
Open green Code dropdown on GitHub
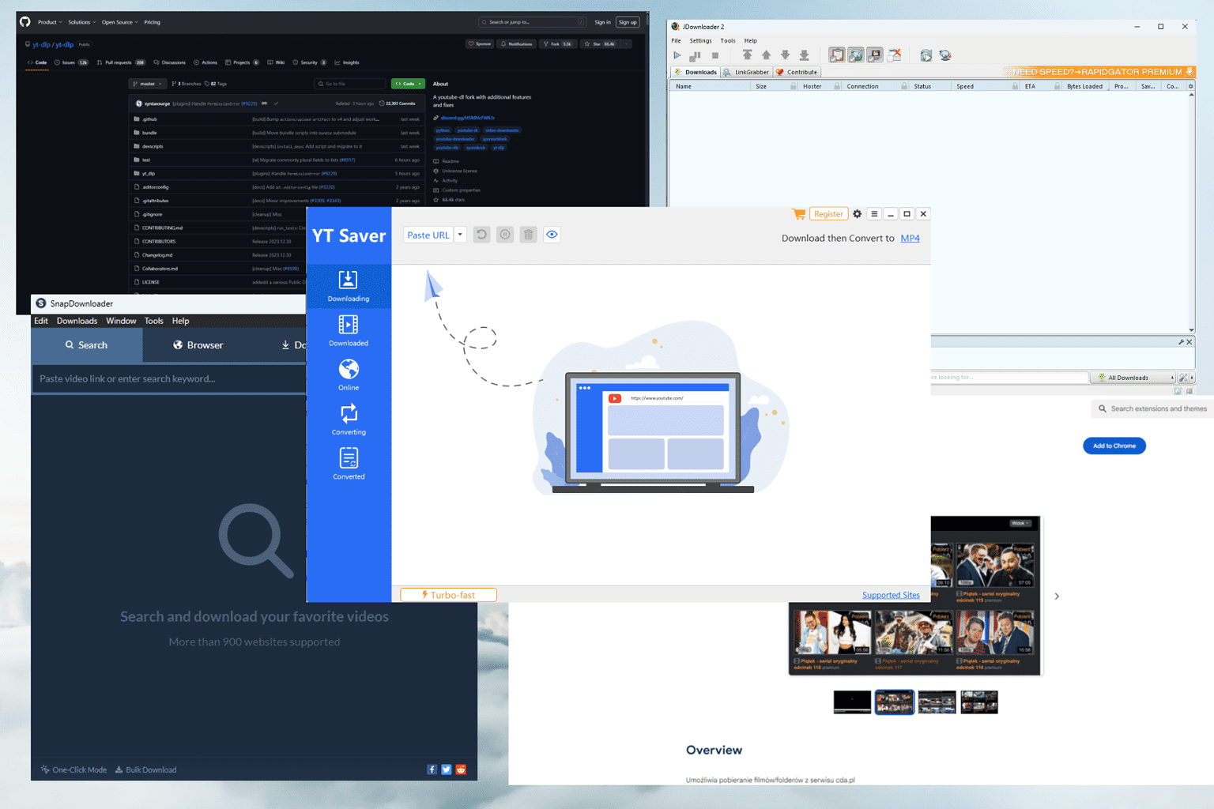pos(408,84)
